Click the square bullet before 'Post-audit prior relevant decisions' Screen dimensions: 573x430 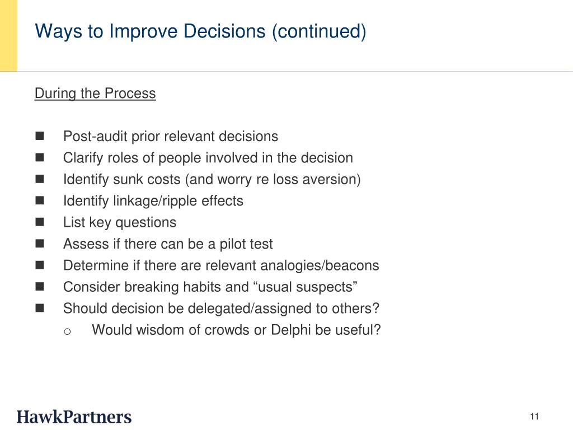40,136
